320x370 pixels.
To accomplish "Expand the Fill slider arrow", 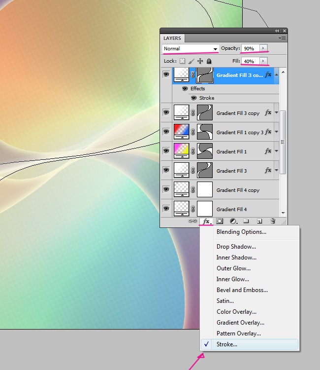I will (263, 61).
